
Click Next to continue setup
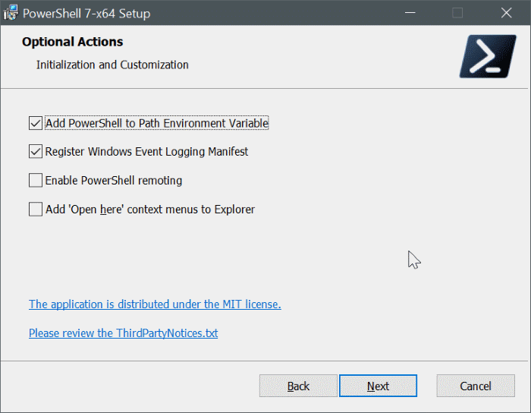(378, 386)
